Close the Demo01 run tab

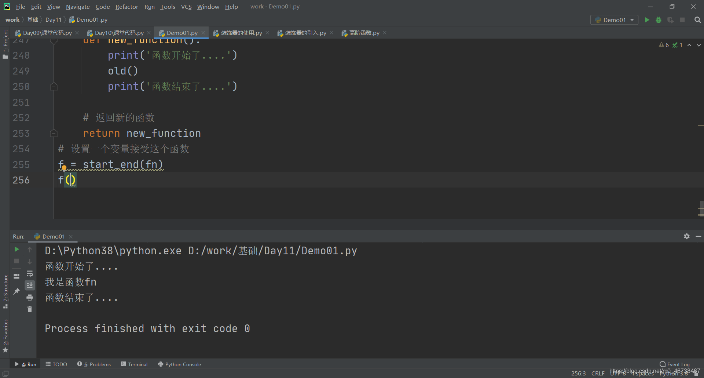click(71, 237)
